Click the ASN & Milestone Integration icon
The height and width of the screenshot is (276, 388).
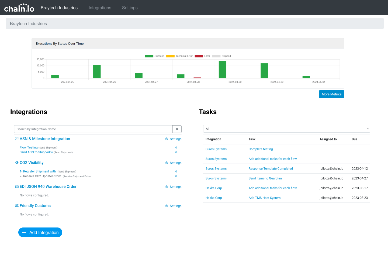coord(17,139)
